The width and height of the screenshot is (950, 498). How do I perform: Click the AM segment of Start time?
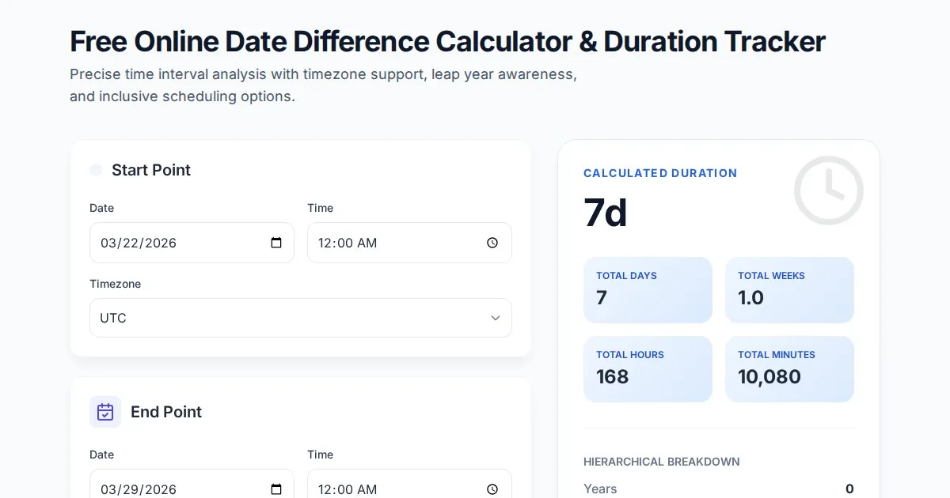click(x=367, y=243)
